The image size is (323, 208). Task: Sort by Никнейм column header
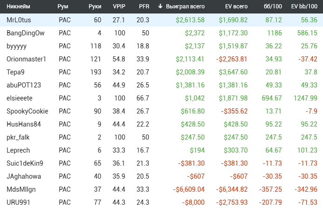pyautogui.click(x=18, y=7)
